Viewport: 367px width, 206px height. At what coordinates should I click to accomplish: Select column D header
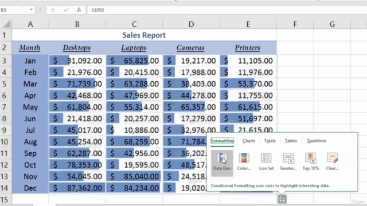(191, 24)
